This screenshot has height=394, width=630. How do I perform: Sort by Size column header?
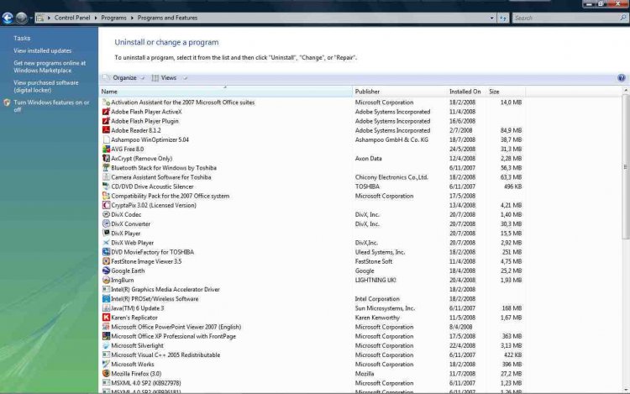pos(506,92)
